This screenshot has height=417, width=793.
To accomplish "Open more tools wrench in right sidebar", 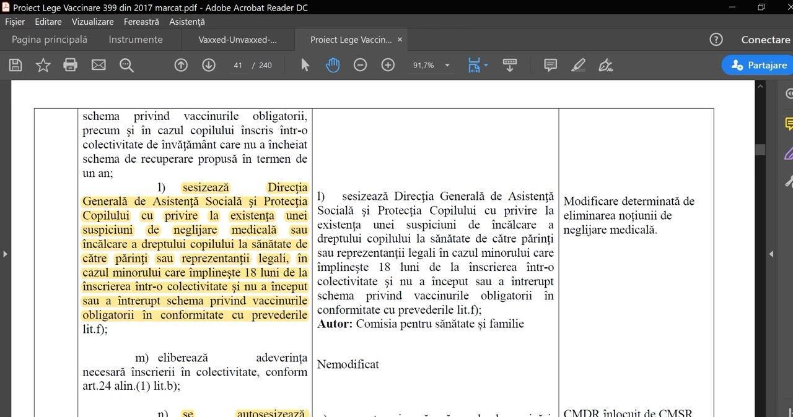I will tap(789, 181).
